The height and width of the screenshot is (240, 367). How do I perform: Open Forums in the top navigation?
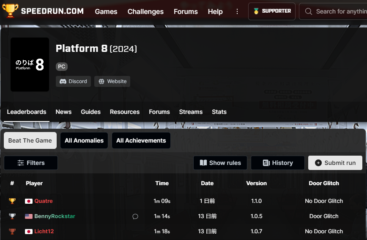click(186, 11)
